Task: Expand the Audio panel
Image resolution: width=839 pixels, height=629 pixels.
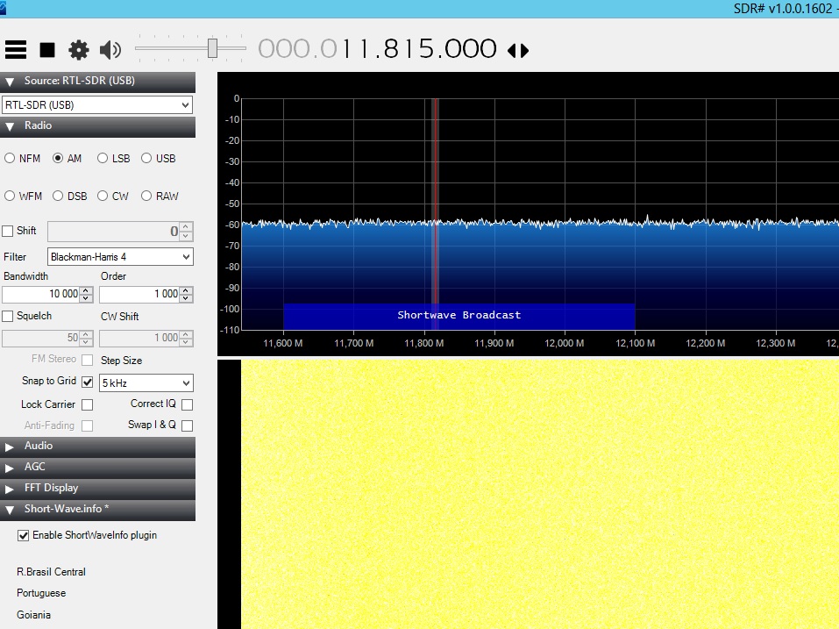Action: tap(97, 447)
